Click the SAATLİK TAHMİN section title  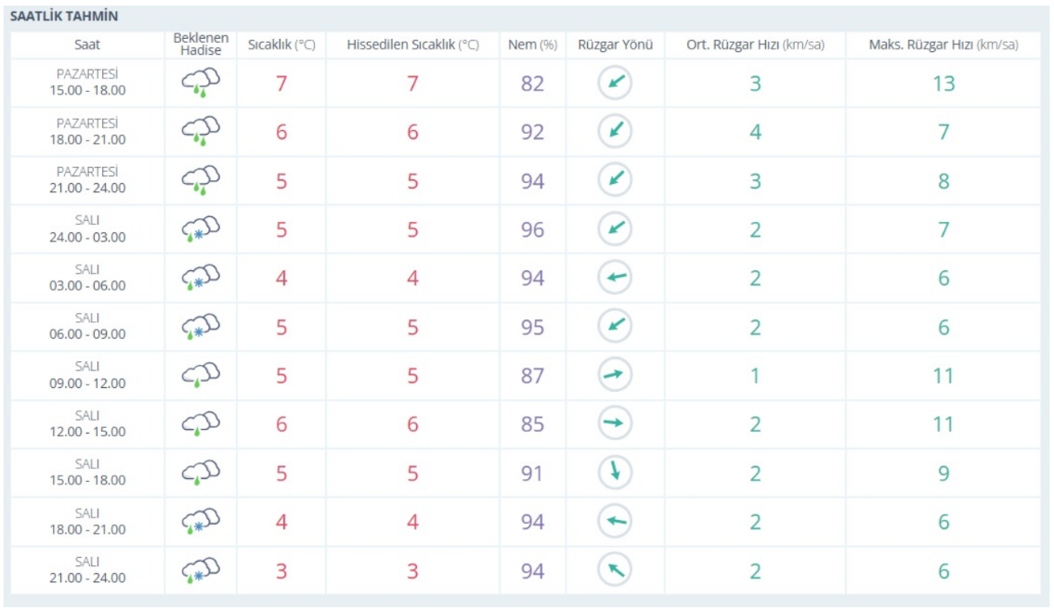tap(64, 17)
